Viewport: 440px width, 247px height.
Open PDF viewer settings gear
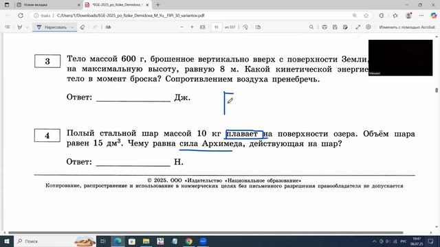(x=368, y=27)
